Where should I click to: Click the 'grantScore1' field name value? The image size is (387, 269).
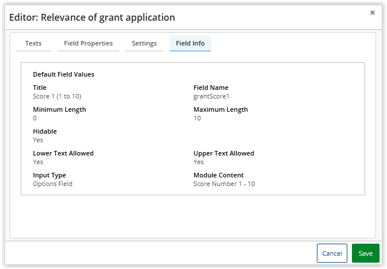[211, 96]
